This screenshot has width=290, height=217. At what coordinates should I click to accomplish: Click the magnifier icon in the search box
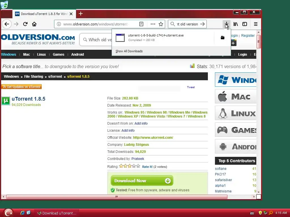172,24
